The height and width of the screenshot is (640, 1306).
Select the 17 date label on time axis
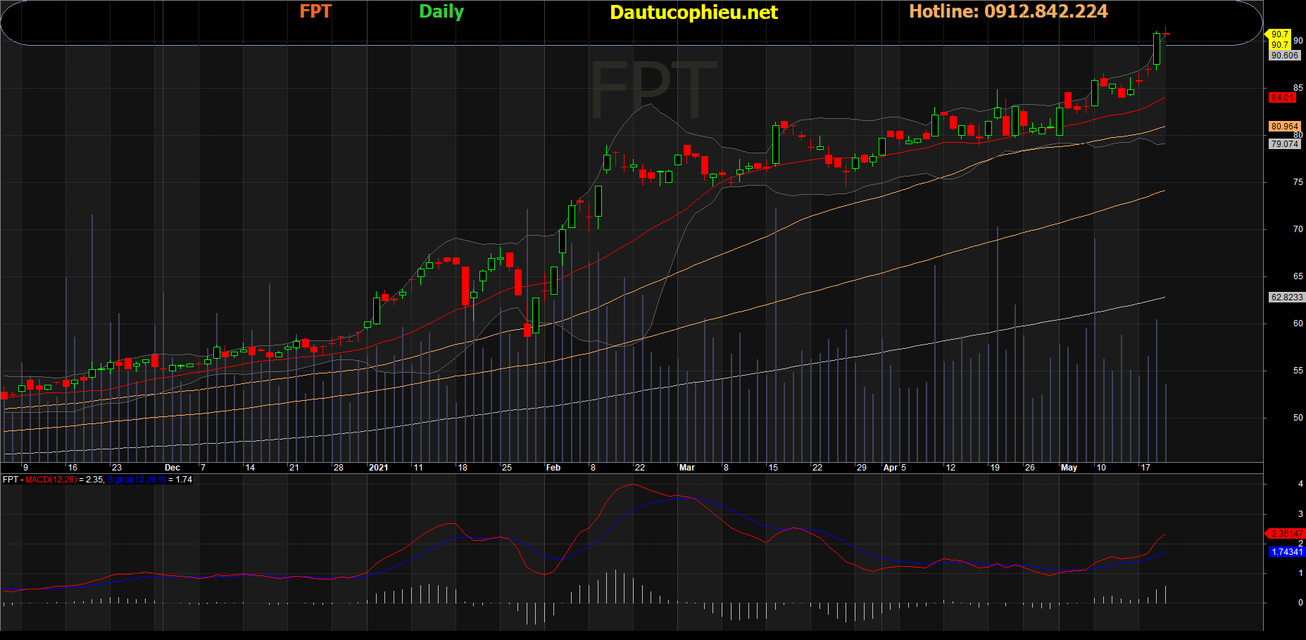[1145, 468]
